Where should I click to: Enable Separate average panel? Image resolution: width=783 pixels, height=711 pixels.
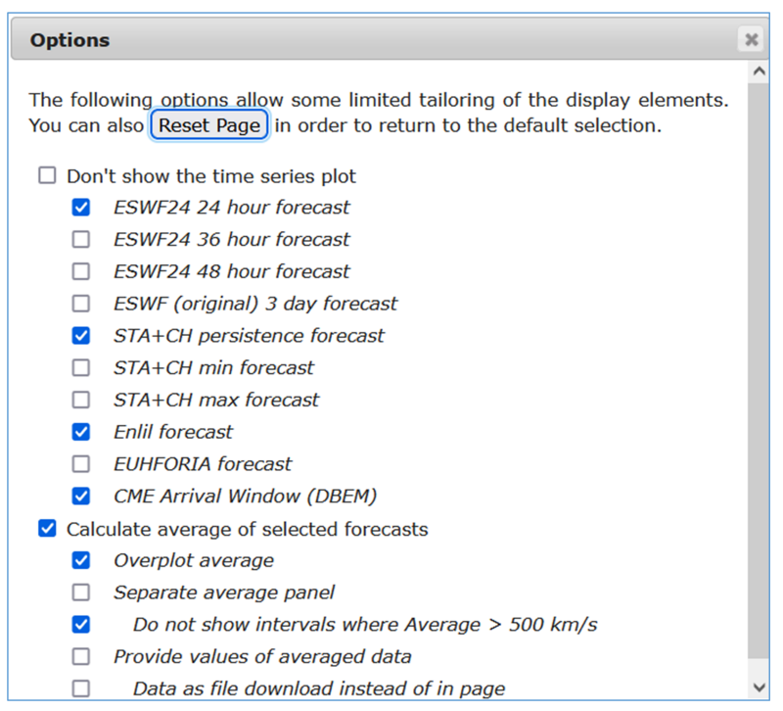[81, 592]
